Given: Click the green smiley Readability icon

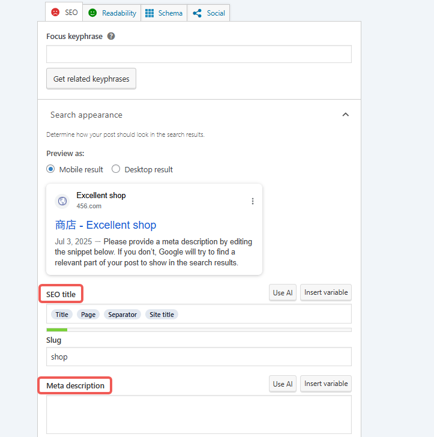Looking at the screenshot, I should click(x=92, y=13).
